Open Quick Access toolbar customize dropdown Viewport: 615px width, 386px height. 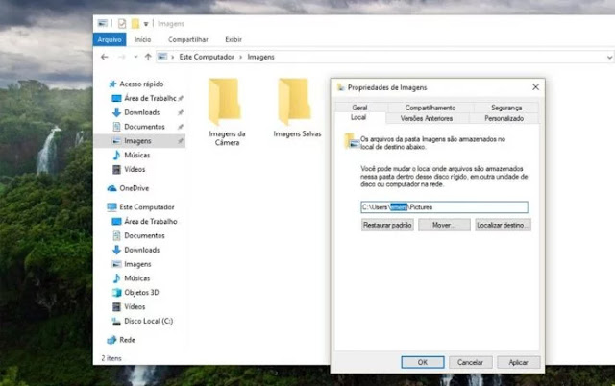point(146,24)
